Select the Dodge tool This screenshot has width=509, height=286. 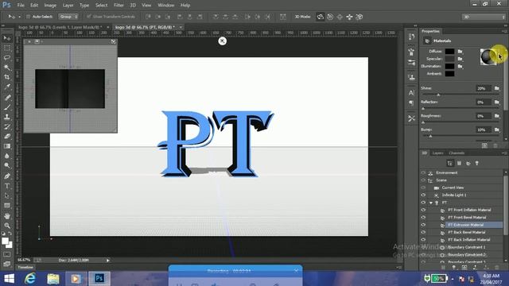click(7, 166)
